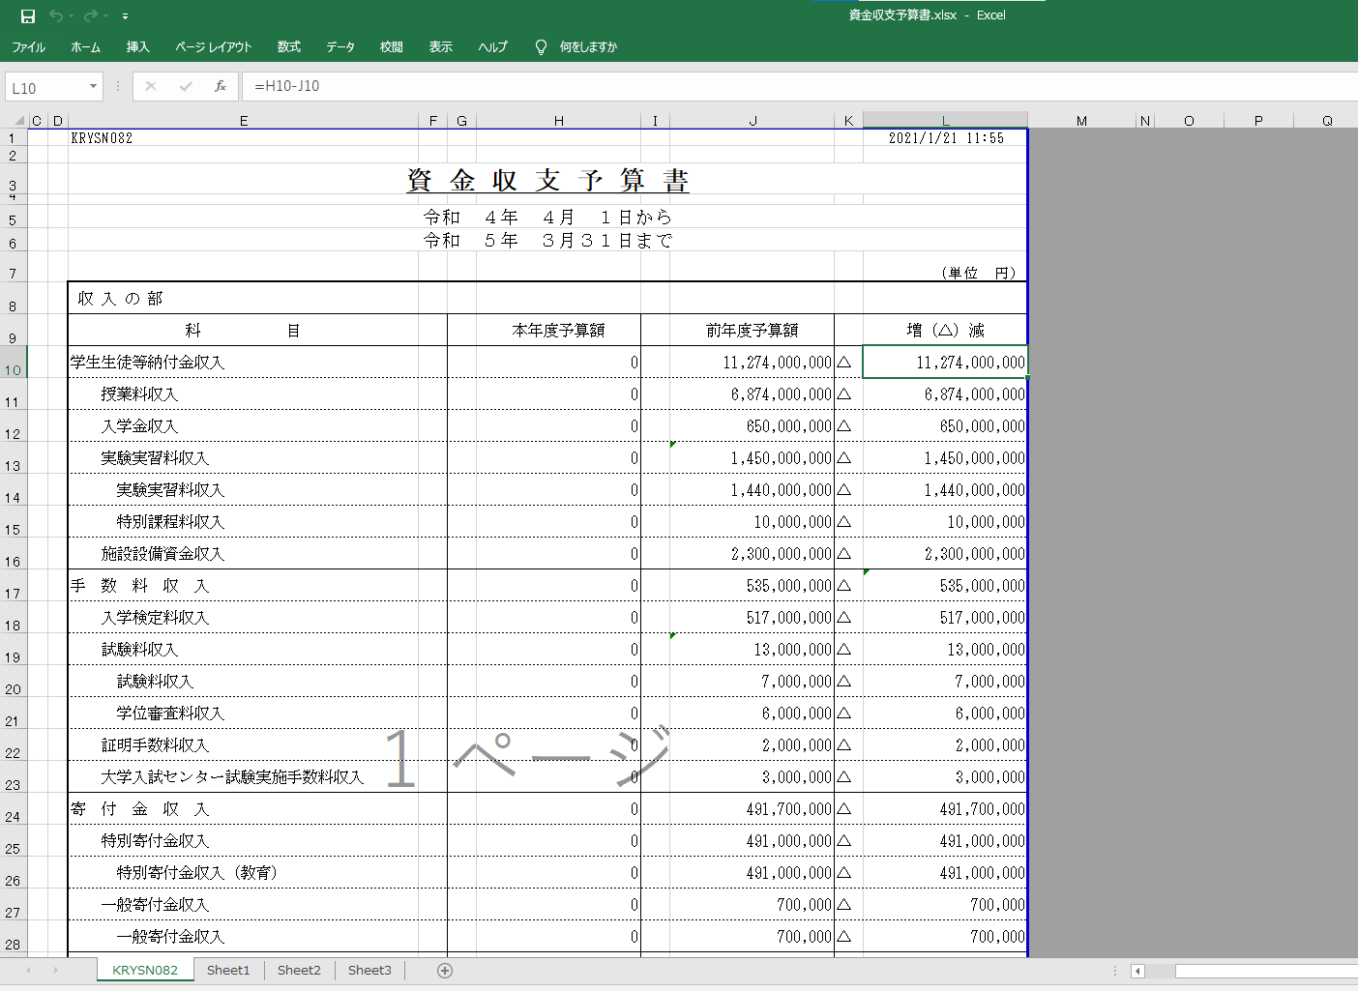
Task: Open the 校閲 ribbon tab
Action: (392, 46)
